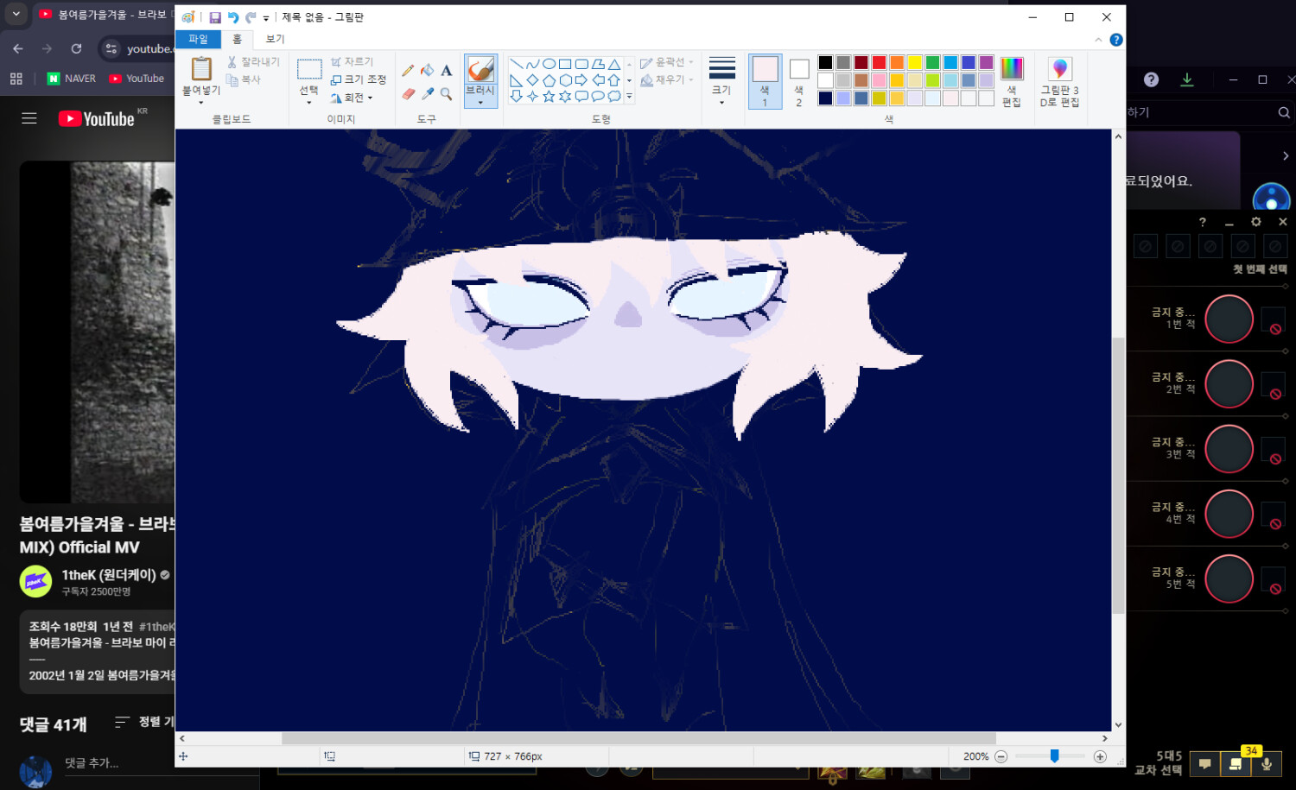Image resolution: width=1296 pixels, height=790 pixels.
Task: Select the Fill with color bucket tool
Action: tap(428, 70)
